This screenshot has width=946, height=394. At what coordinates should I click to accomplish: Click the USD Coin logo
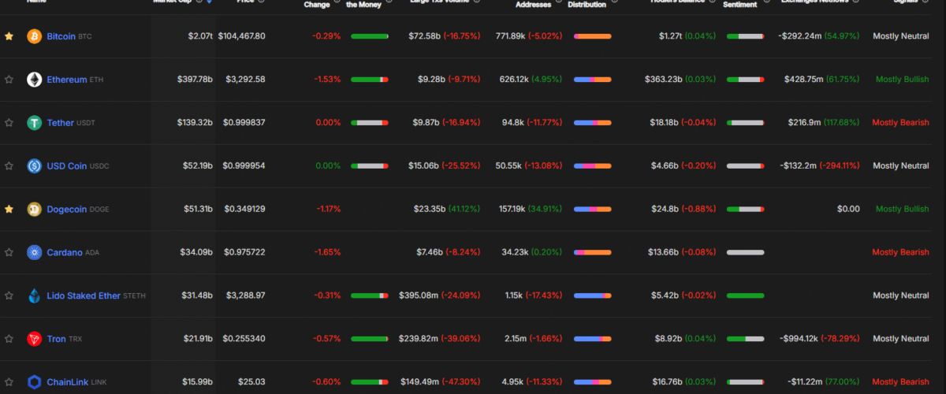click(34, 165)
